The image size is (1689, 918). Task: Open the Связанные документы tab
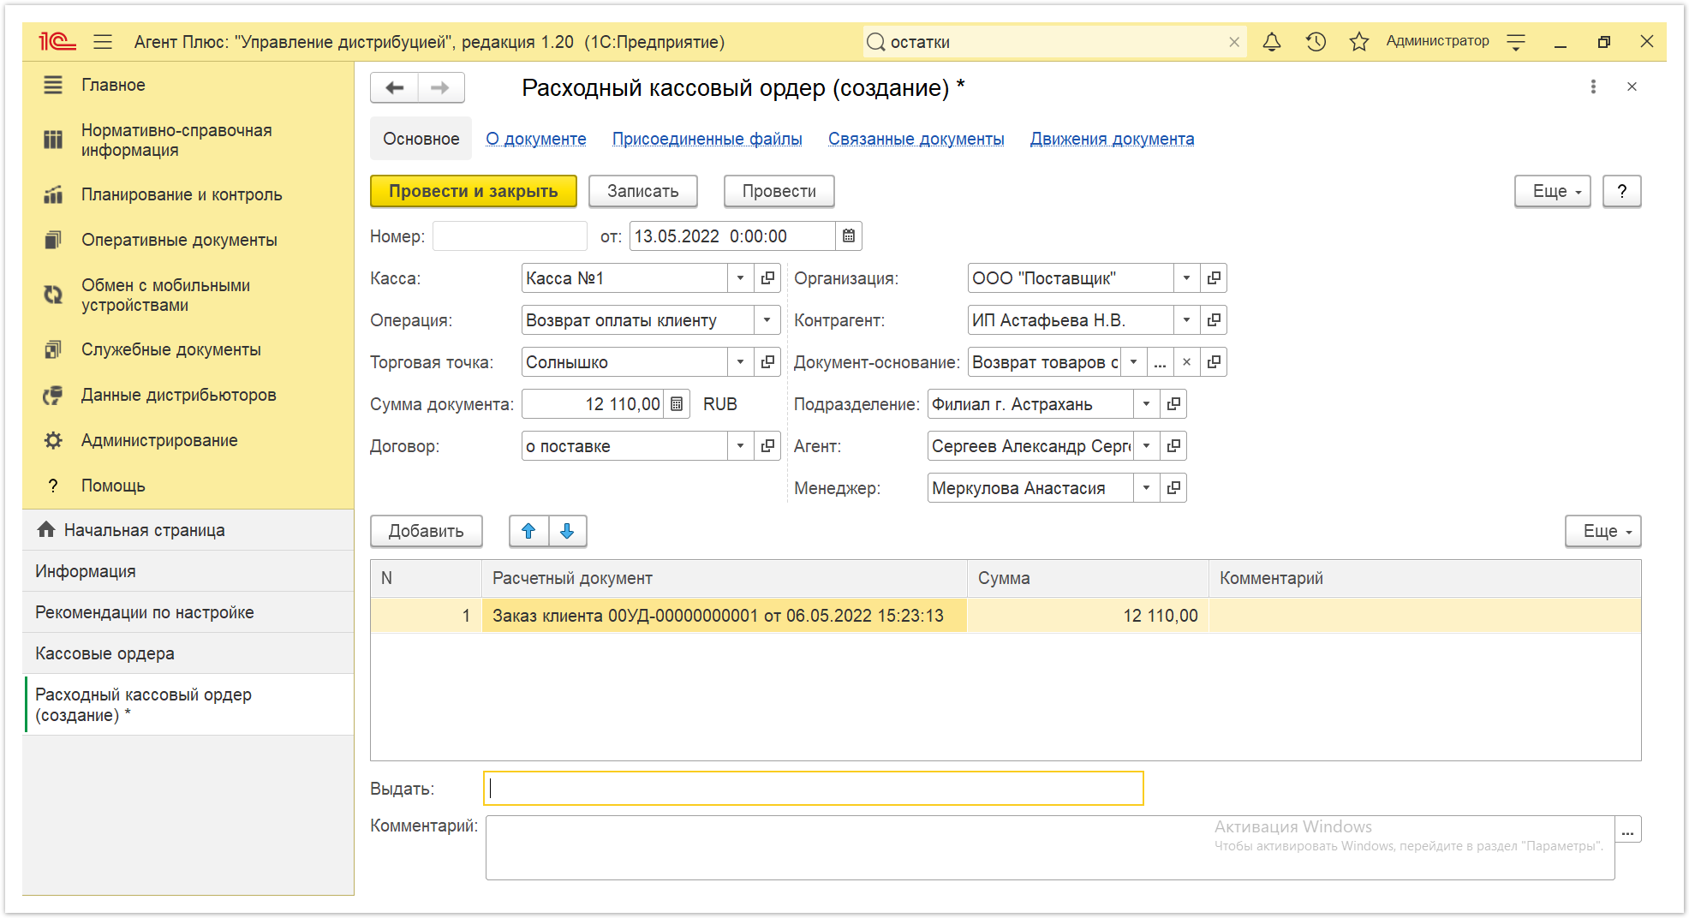(x=916, y=139)
